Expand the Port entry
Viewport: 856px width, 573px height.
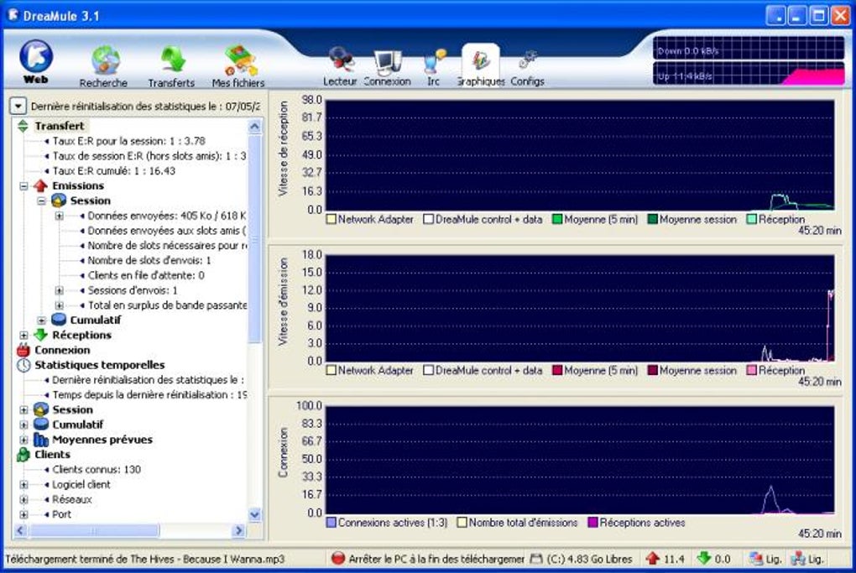(x=23, y=514)
